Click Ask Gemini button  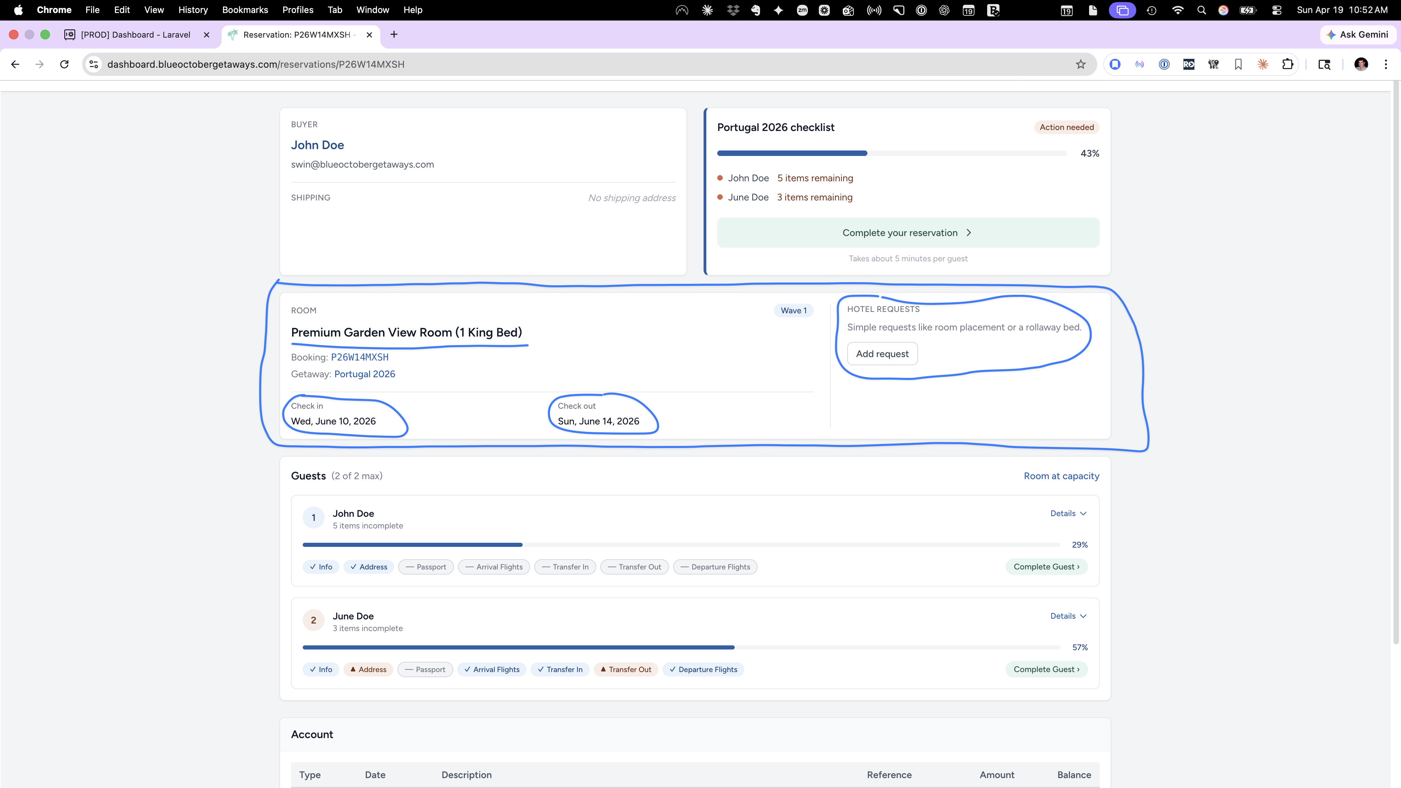[1357, 34]
